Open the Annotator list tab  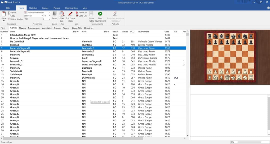pos(47,28)
